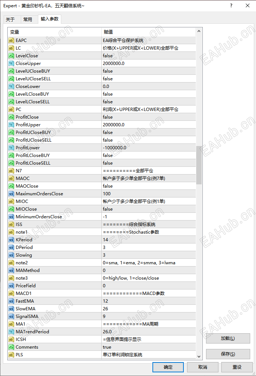Click the string icon beside PC
Viewport: 256px width, 376px height.
point(11,110)
